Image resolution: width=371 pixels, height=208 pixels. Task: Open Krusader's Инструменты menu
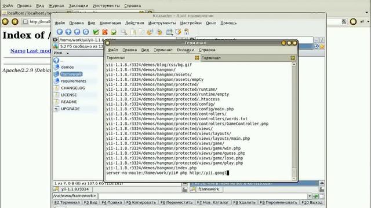pos(162,23)
